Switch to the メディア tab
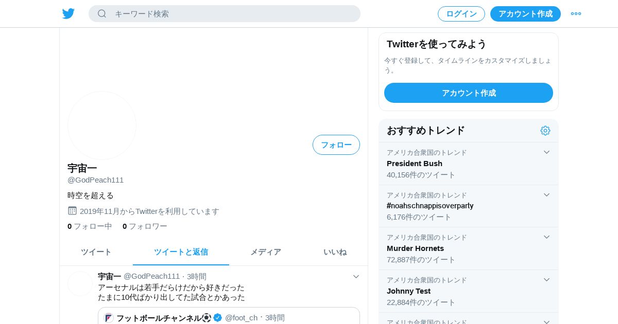 coord(266,252)
